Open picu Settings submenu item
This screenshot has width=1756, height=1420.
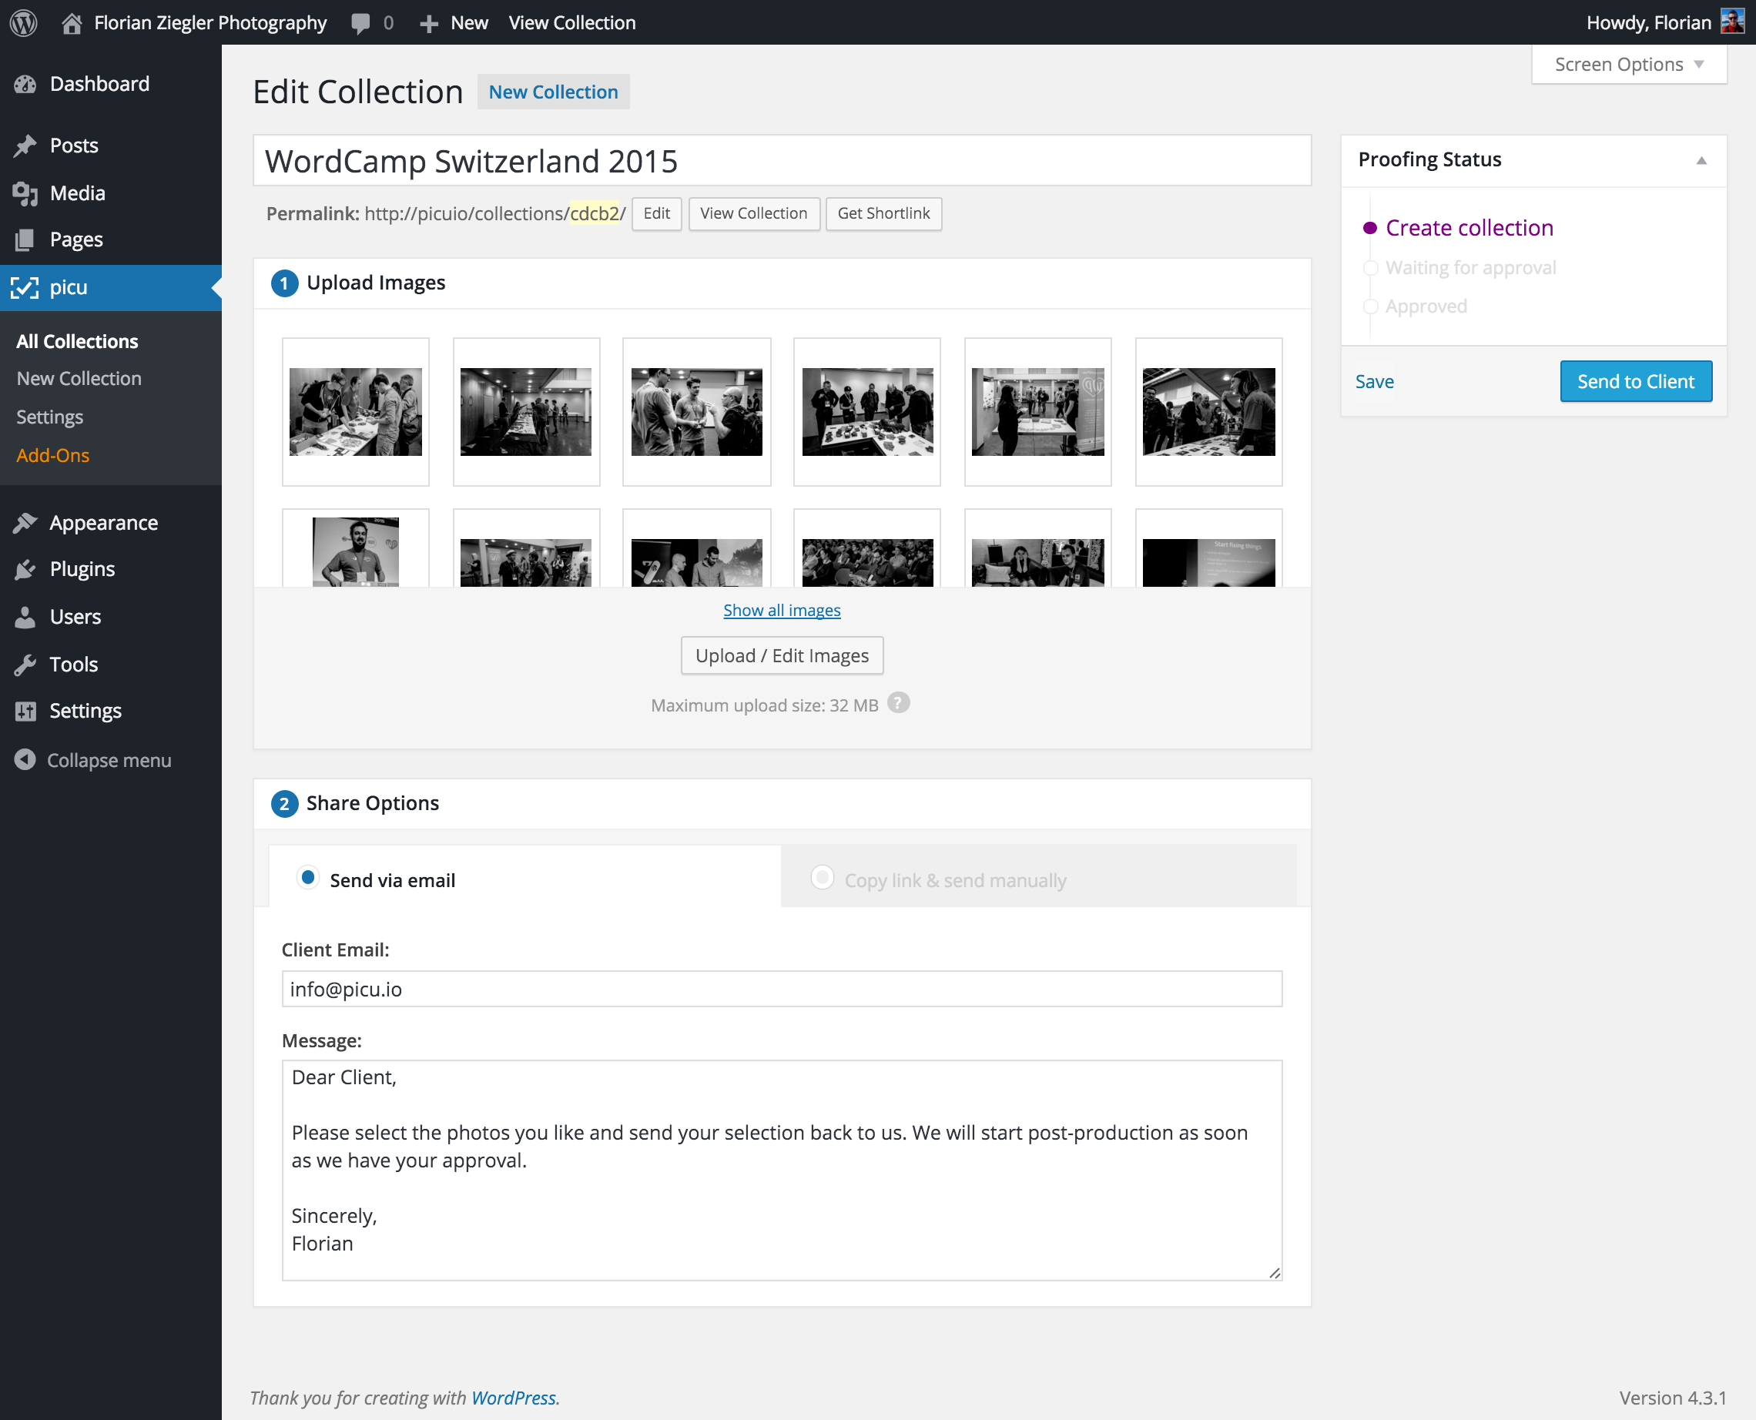[x=50, y=417]
